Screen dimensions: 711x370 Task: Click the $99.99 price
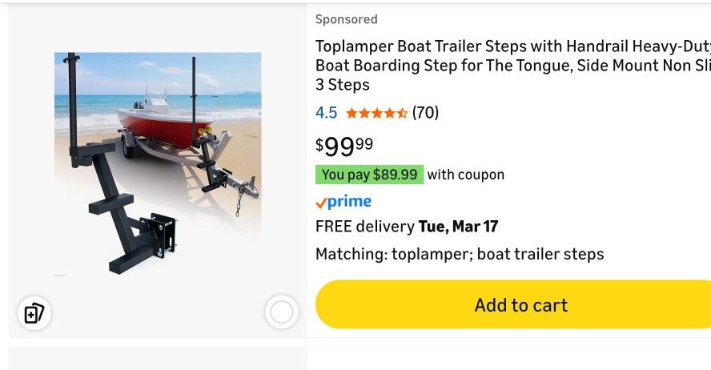coord(344,146)
